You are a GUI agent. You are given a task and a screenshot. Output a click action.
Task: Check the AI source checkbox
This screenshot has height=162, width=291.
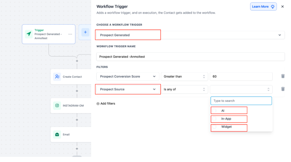tap(214, 111)
